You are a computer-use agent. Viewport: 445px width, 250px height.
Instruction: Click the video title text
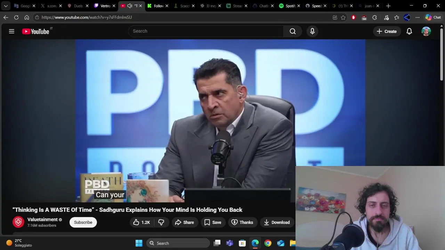click(127, 210)
